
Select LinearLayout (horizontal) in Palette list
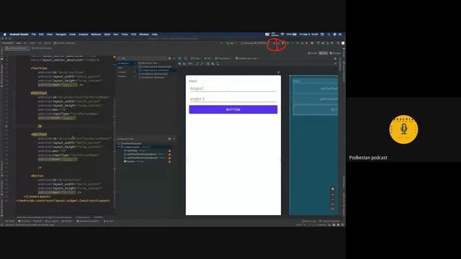155,67
